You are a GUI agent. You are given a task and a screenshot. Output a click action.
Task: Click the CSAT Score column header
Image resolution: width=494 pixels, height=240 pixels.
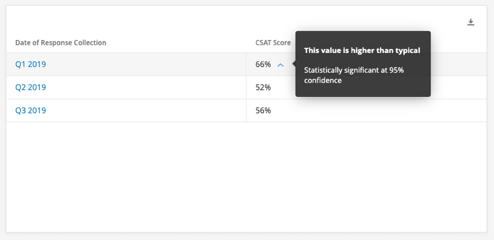pyautogui.click(x=273, y=43)
